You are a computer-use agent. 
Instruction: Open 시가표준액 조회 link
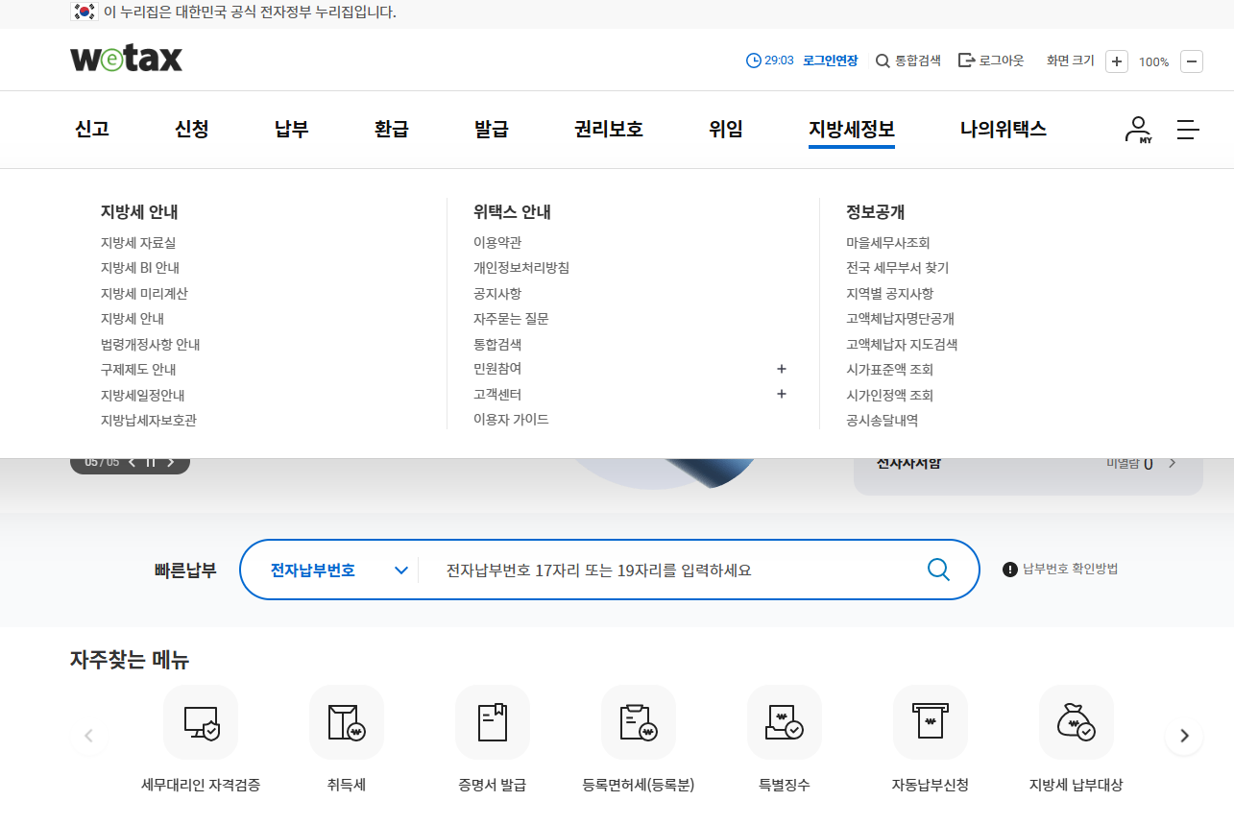(x=889, y=370)
